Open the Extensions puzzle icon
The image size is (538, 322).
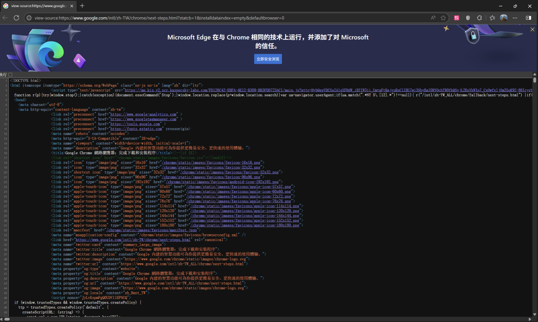479,18
